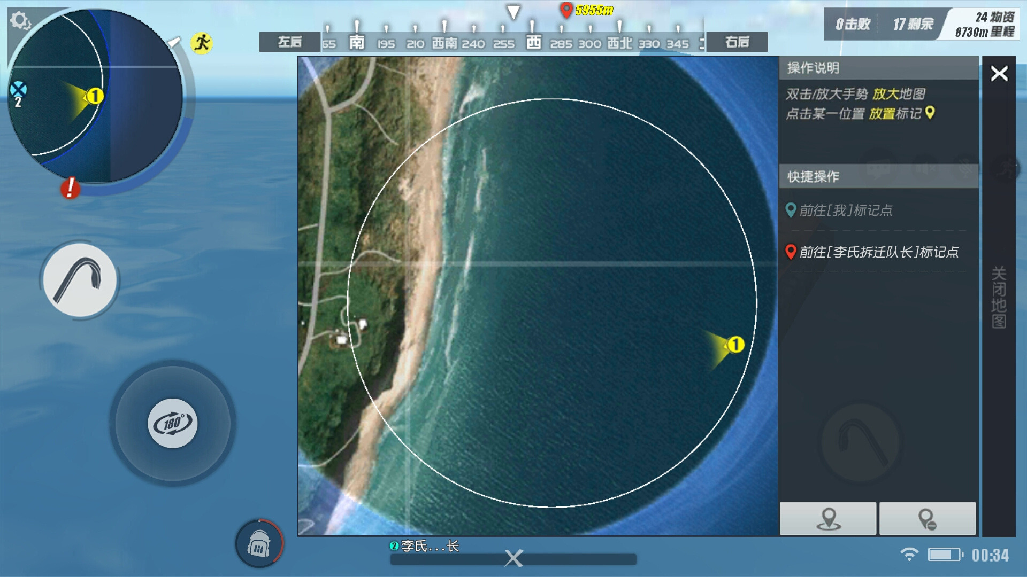Click the battery level indicator
This screenshot has height=577, width=1027.
[945, 555]
